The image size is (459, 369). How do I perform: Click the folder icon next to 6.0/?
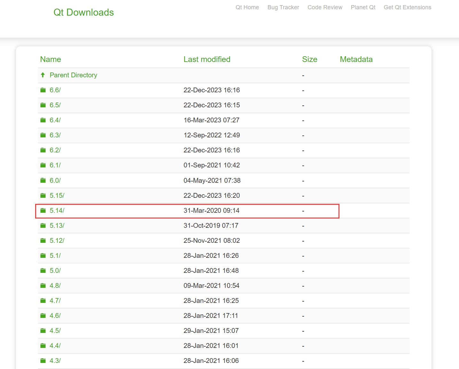point(43,181)
